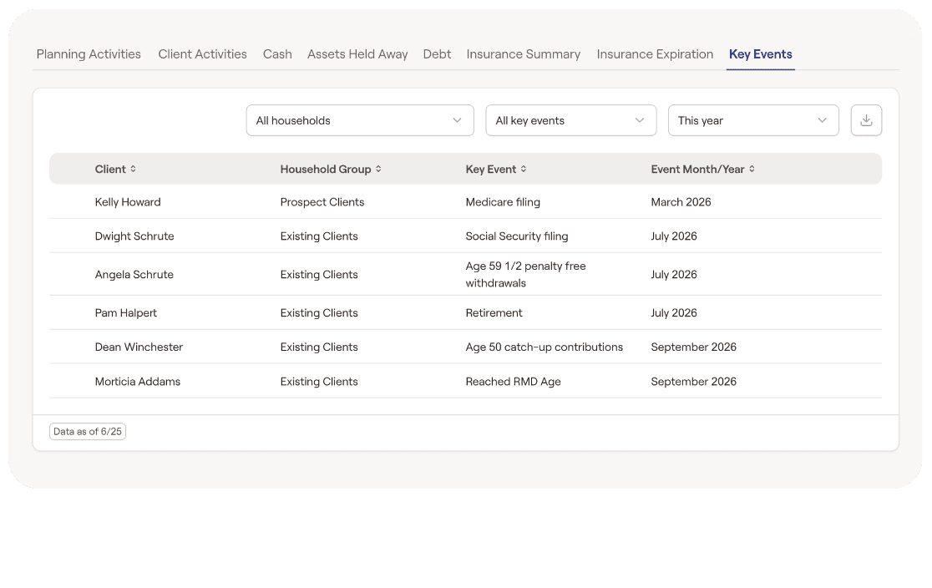Image resolution: width=932 pixels, height=588 pixels.
Task: Click July 2026 in Pam Halpert row
Action: pyautogui.click(x=673, y=312)
